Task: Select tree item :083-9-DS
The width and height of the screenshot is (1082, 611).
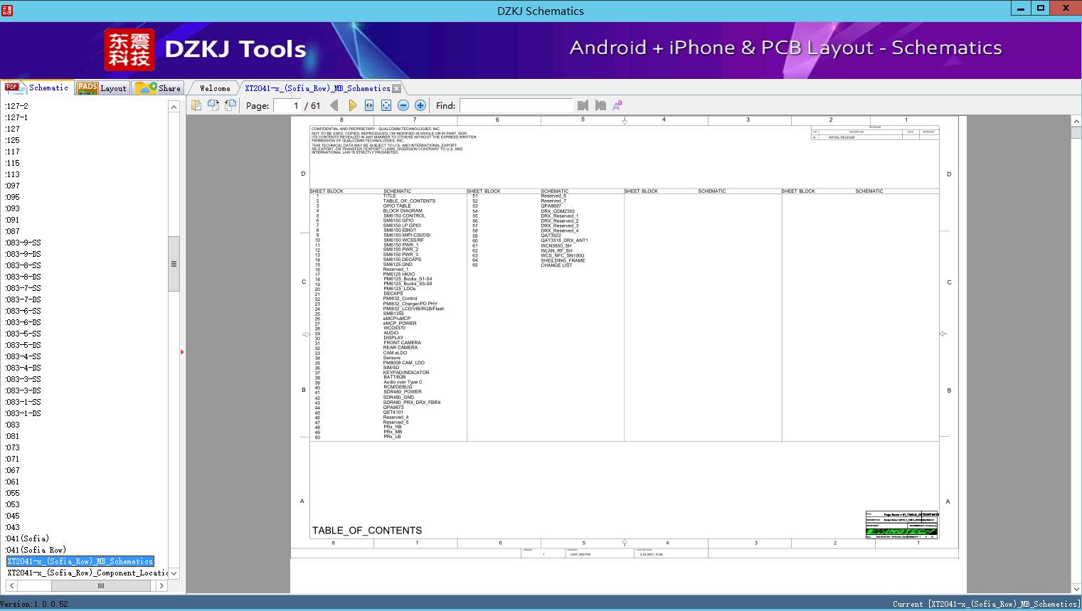Action: (x=23, y=254)
